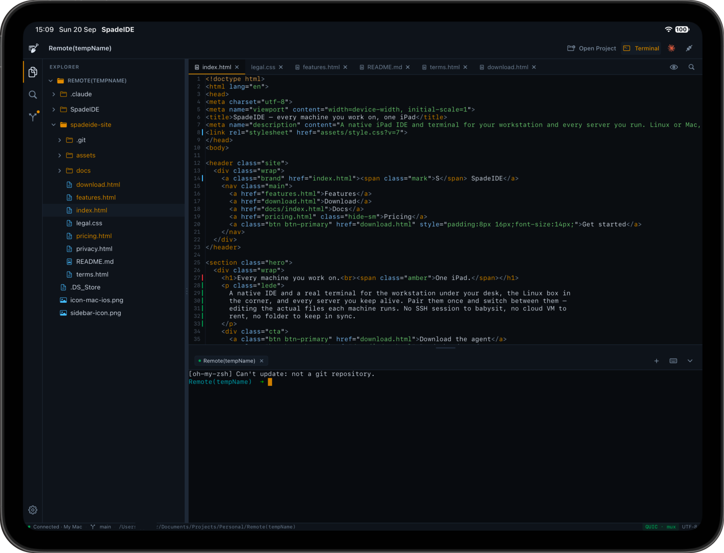Expand the assets folder
The height and width of the screenshot is (553, 724).
tap(60, 155)
